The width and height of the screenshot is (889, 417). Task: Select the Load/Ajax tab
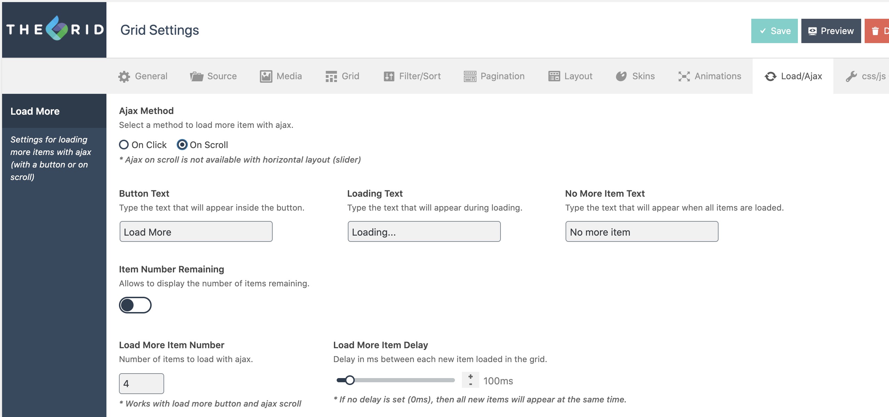(x=793, y=76)
